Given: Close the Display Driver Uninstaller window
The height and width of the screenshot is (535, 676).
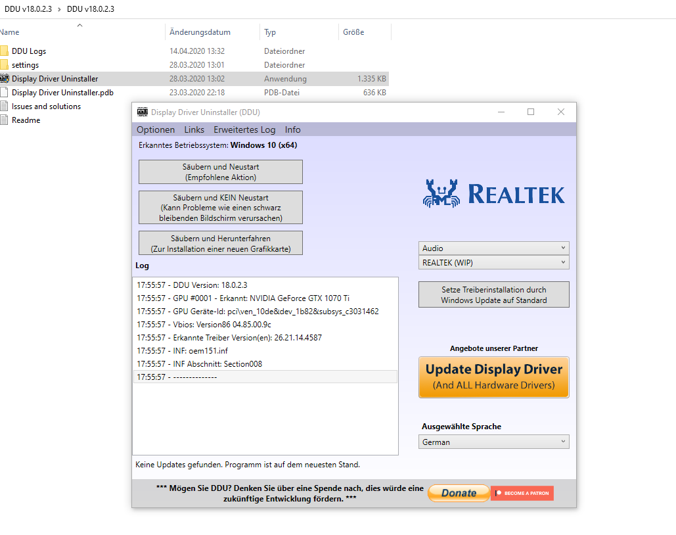Looking at the screenshot, I should point(561,112).
